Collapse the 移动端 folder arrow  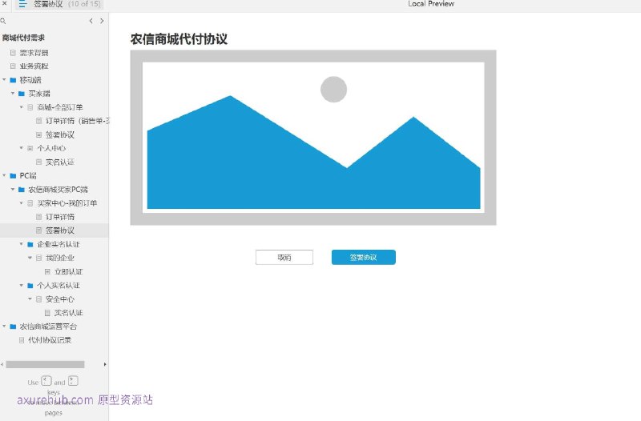click(x=4, y=79)
